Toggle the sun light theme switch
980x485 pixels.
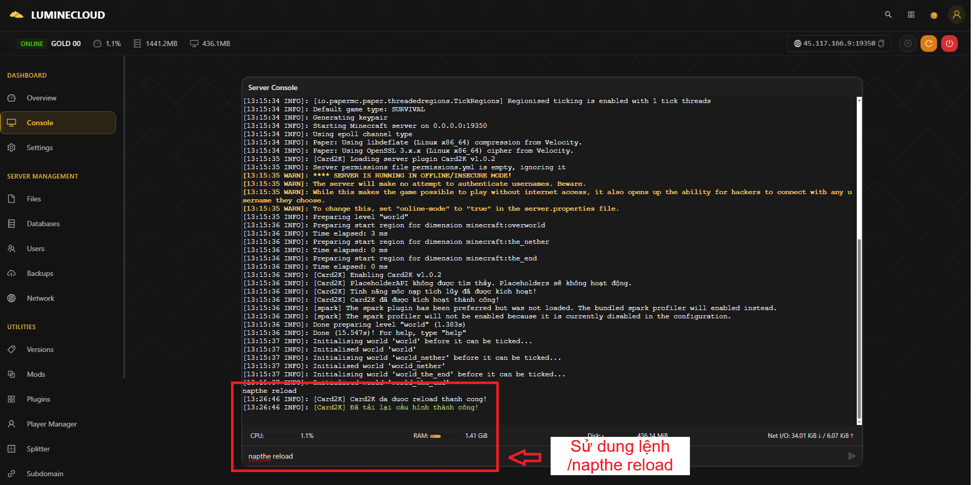click(934, 16)
